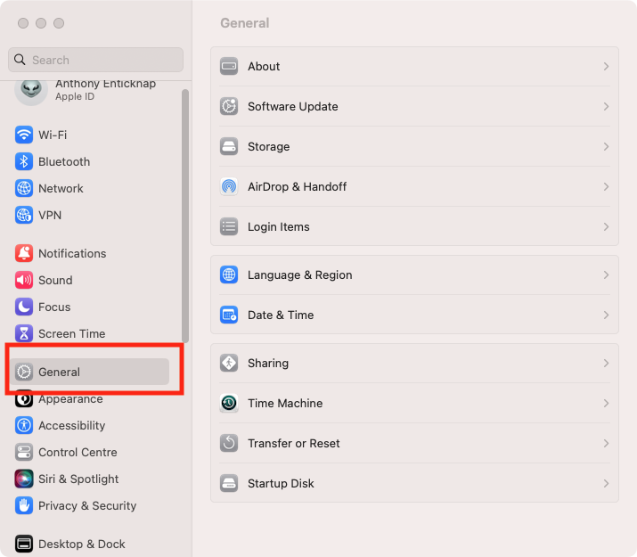Screen dimensions: 637x557
Task: Open the Login Items label
Action: click(279, 226)
